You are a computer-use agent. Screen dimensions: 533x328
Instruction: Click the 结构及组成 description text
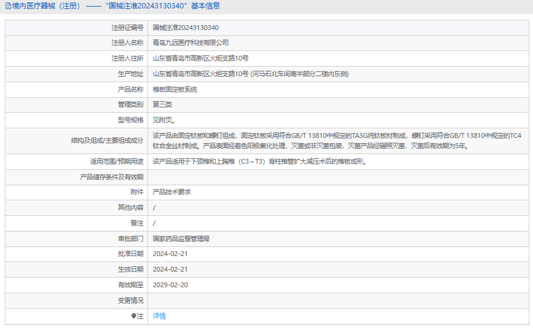pyautogui.click(x=336, y=141)
